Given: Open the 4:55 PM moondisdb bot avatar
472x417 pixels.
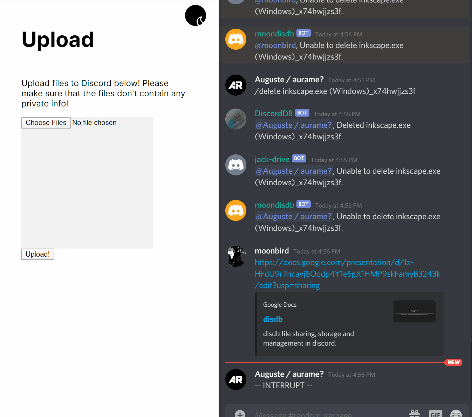Looking at the screenshot, I should (236, 210).
